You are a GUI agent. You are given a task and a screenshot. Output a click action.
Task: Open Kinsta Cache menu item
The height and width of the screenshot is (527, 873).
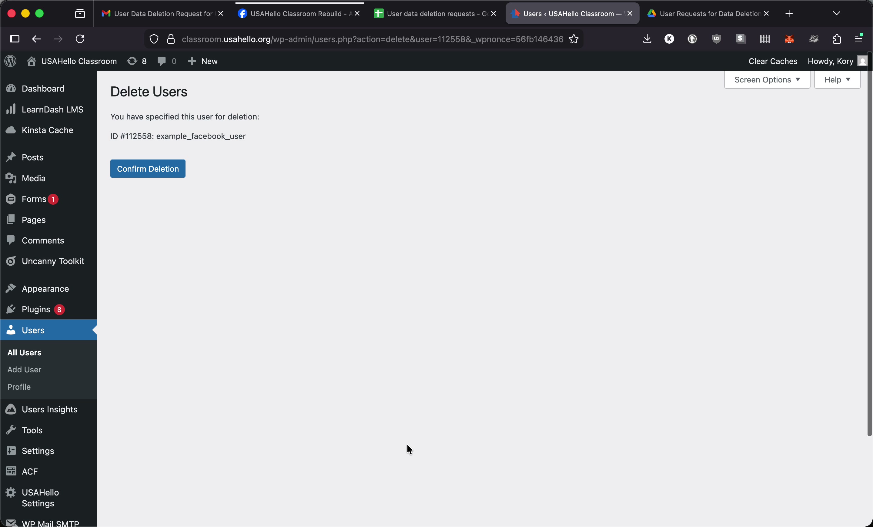[48, 130]
